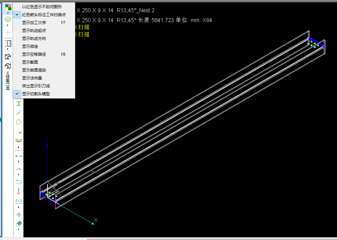Click the green line with orange star icon
This screenshot has width=337, height=240.
coord(19,113)
